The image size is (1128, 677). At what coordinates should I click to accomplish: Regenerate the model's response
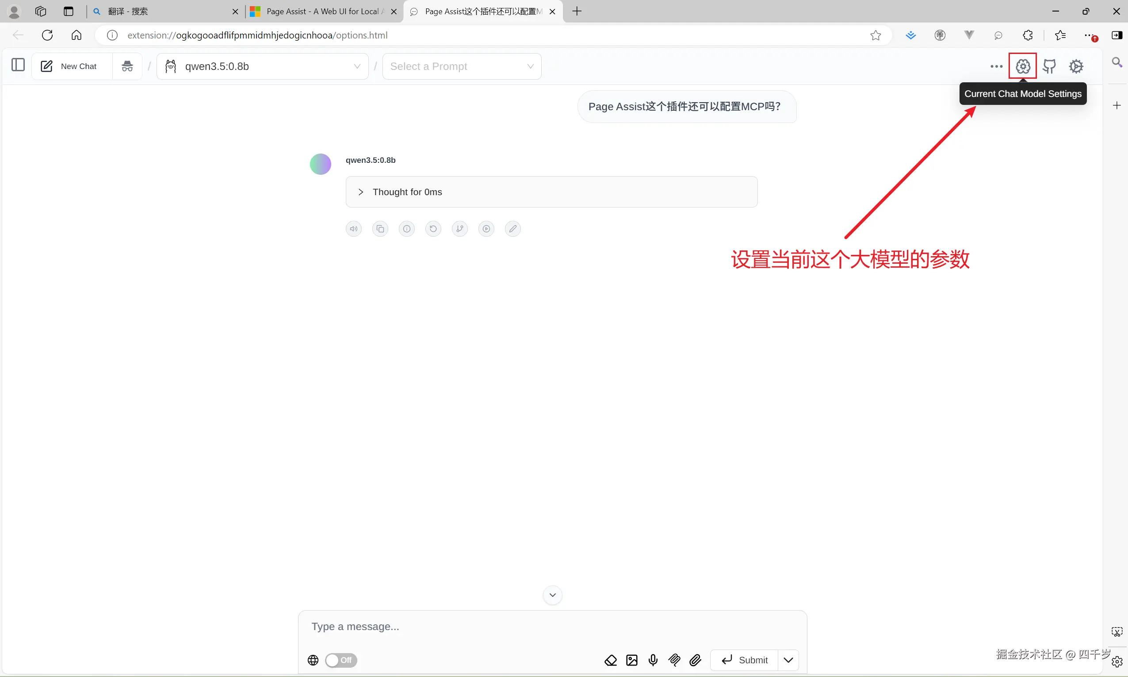[x=433, y=229]
